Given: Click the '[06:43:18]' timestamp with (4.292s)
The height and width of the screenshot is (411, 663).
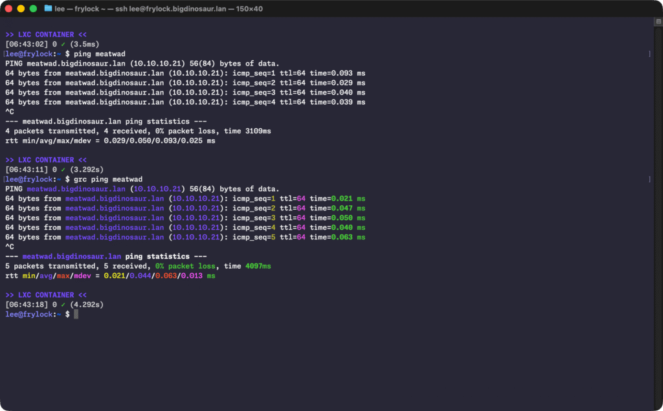Looking at the screenshot, I should tap(54, 305).
